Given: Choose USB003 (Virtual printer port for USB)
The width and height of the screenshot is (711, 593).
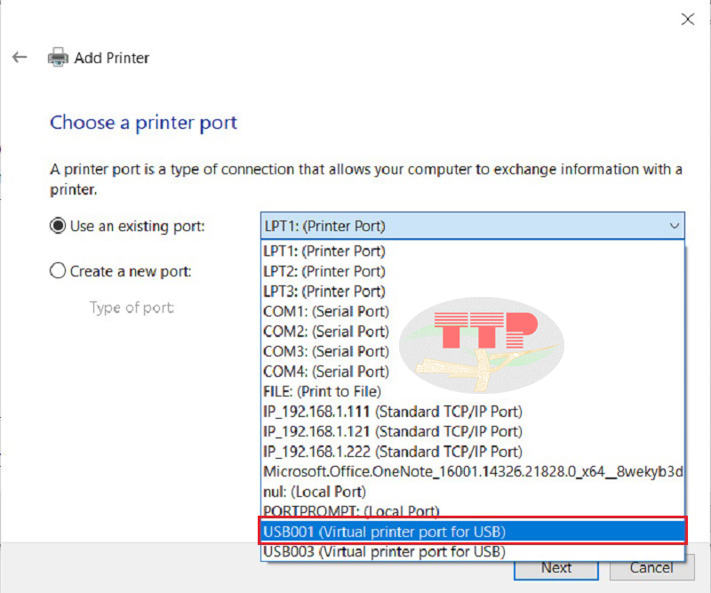Looking at the screenshot, I should pyautogui.click(x=473, y=551).
